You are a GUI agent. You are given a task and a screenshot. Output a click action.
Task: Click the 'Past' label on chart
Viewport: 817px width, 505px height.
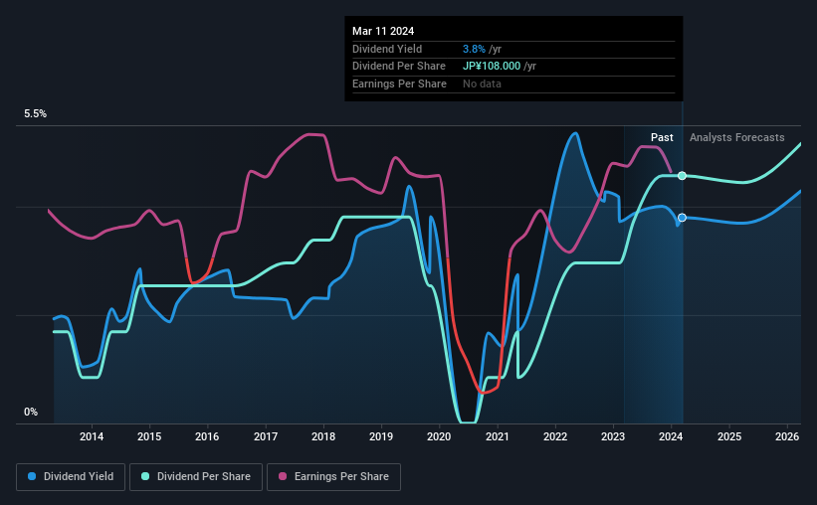(662, 137)
